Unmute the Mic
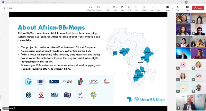The width and height of the screenshot is (206, 111). [x=177, y=8]
